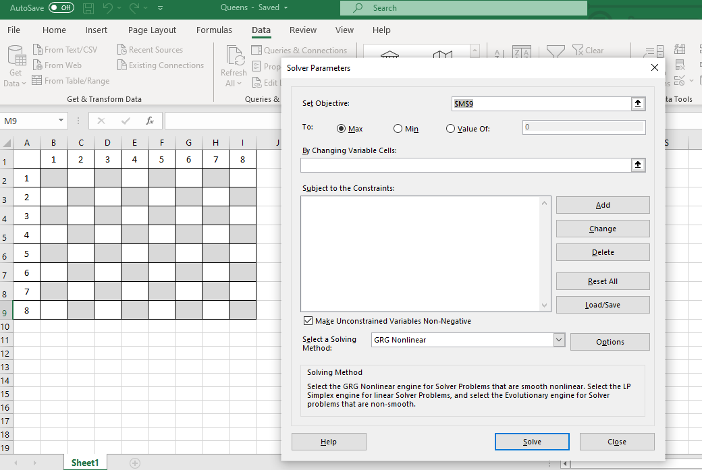
Task: Open the Solving Method dropdown
Action: (x=558, y=339)
